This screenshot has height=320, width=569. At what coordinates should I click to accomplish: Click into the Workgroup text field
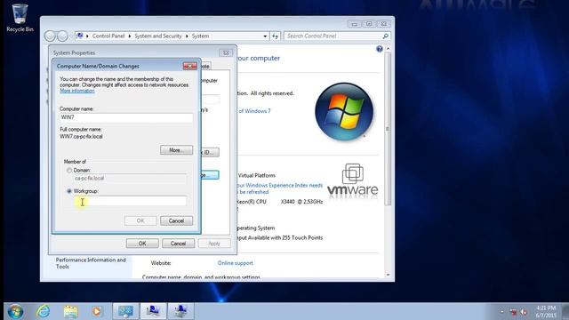130,202
